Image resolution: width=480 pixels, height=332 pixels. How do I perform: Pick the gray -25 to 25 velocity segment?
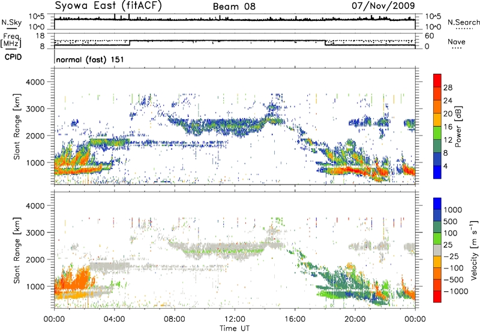click(437, 250)
